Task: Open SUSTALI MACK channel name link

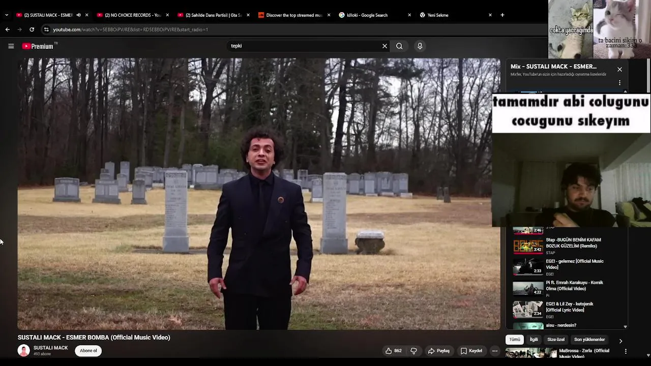Action: click(x=50, y=348)
